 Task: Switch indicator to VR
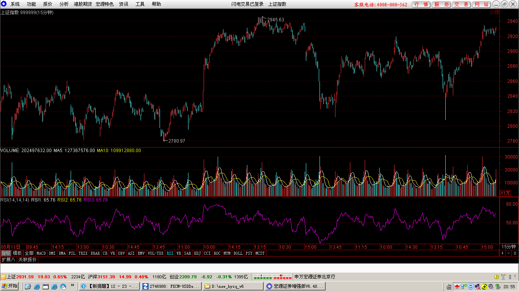pos(113,253)
